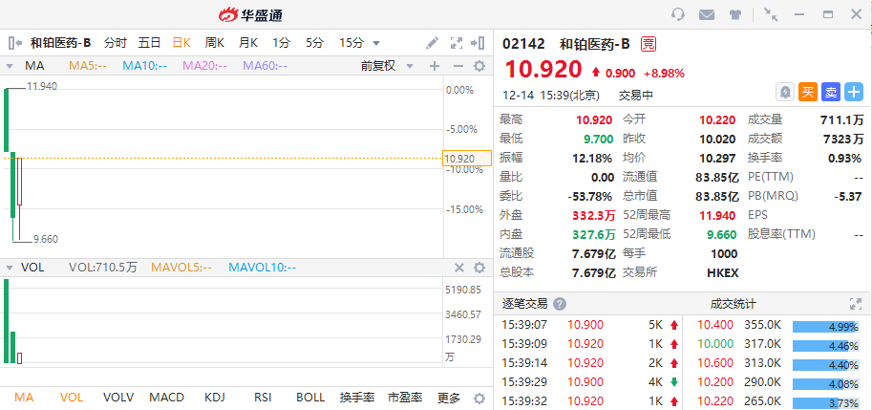Click the 3.73% volume bar for 10.220
872x410 pixels.
(827, 402)
